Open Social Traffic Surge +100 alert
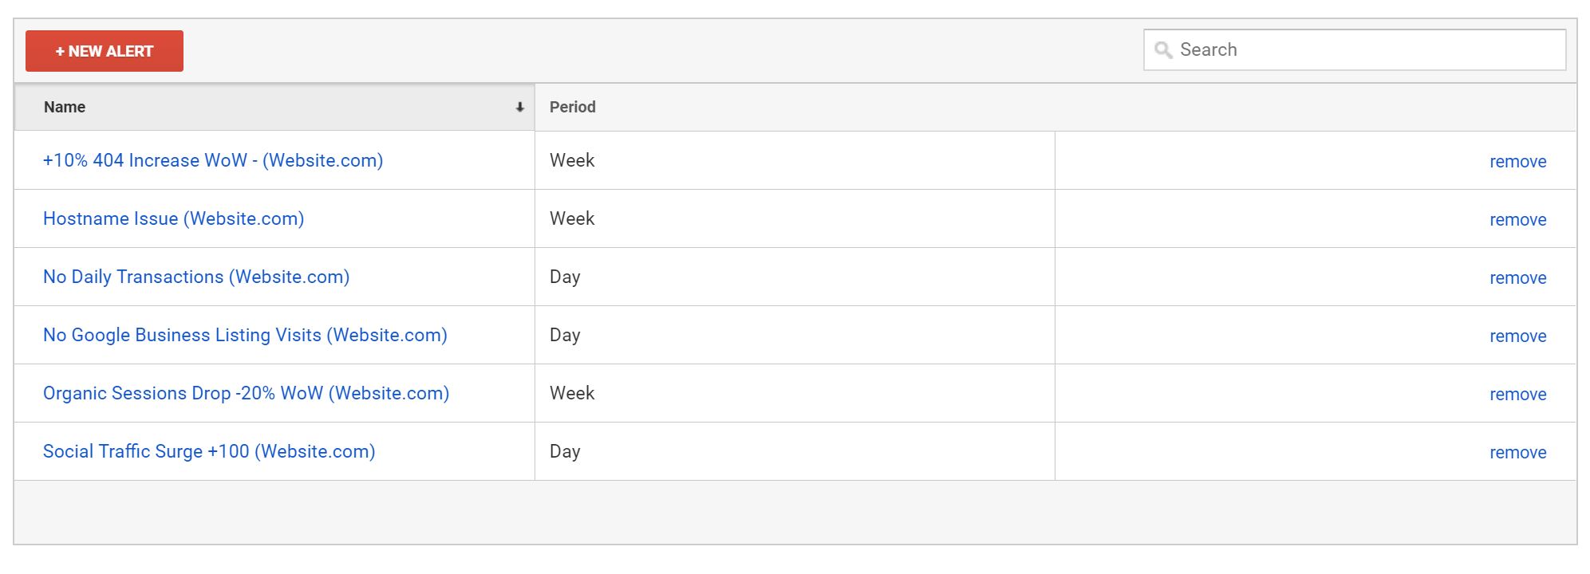 click(209, 451)
